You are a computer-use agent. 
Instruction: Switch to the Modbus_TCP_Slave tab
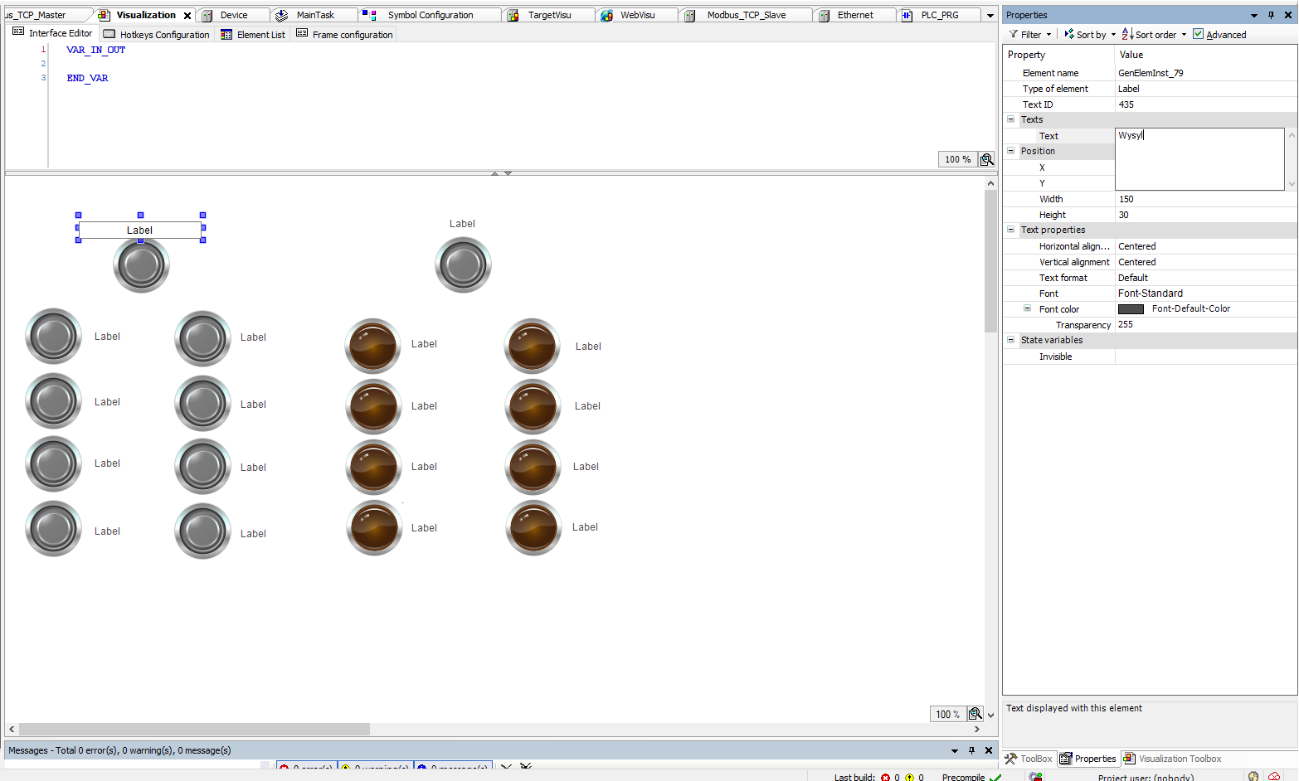click(747, 15)
